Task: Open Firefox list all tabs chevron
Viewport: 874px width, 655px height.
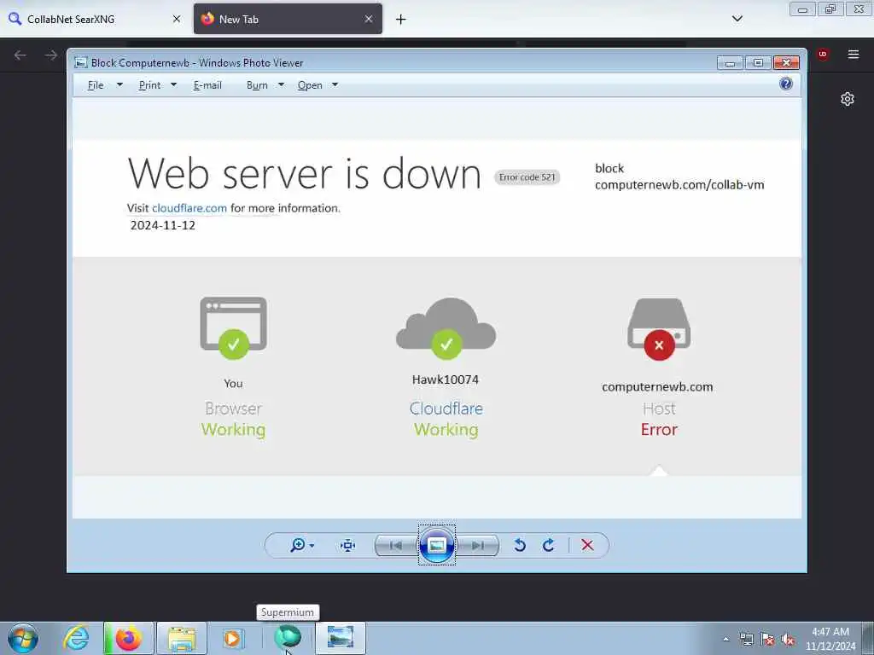Action: click(737, 19)
